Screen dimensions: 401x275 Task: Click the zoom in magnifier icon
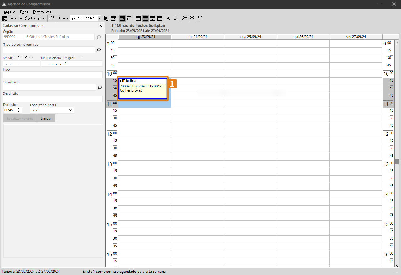point(185,18)
